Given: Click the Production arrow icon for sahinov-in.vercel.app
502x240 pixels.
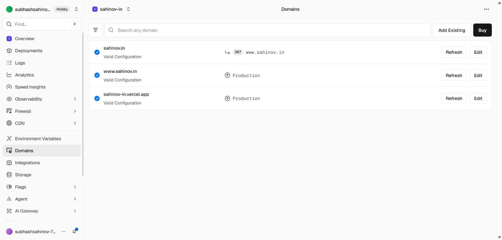Looking at the screenshot, I should coord(227,98).
